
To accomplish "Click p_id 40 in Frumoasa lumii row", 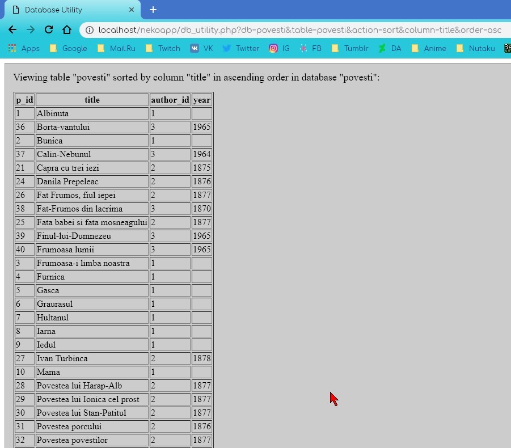I will 24,250.
